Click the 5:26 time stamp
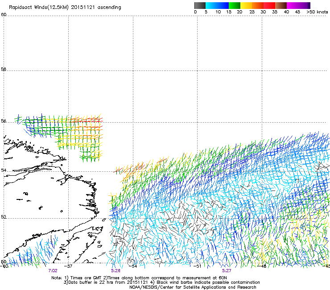 (x=116, y=271)
